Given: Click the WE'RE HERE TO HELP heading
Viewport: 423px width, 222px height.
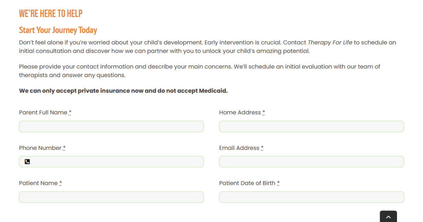Looking at the screenshot, I should 51,14.
